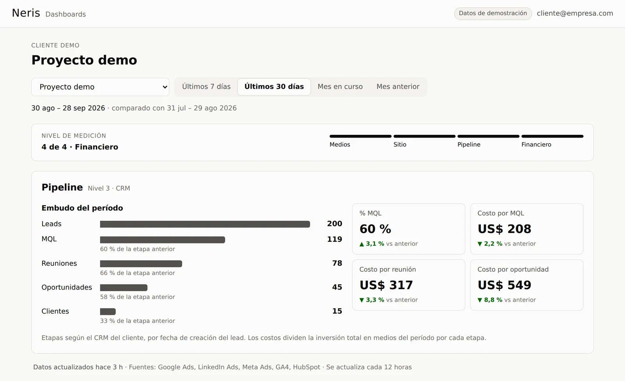The image size is (625, 381).
Task: Click the up-arrow 3,1 % change indicator
Action: [x=371, y=244]
